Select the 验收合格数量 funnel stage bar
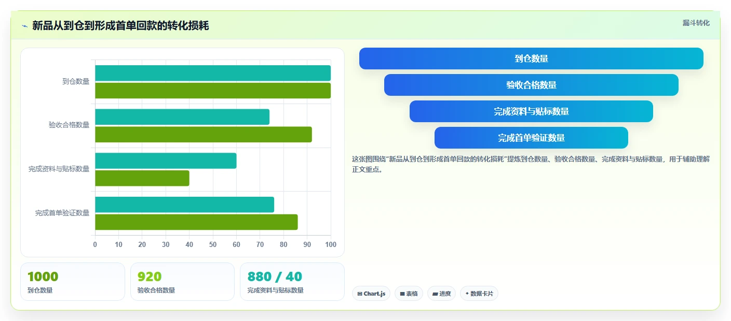The image size is (731, 321). [531, 85]
